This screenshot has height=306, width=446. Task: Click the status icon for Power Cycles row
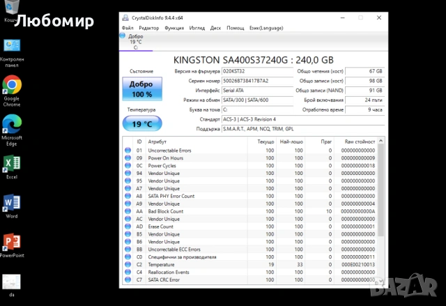128,165
